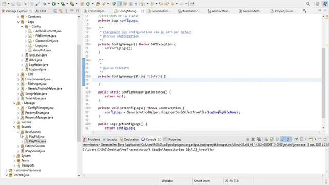Switch to the JUnit view tab

click(x=41, y=11)
